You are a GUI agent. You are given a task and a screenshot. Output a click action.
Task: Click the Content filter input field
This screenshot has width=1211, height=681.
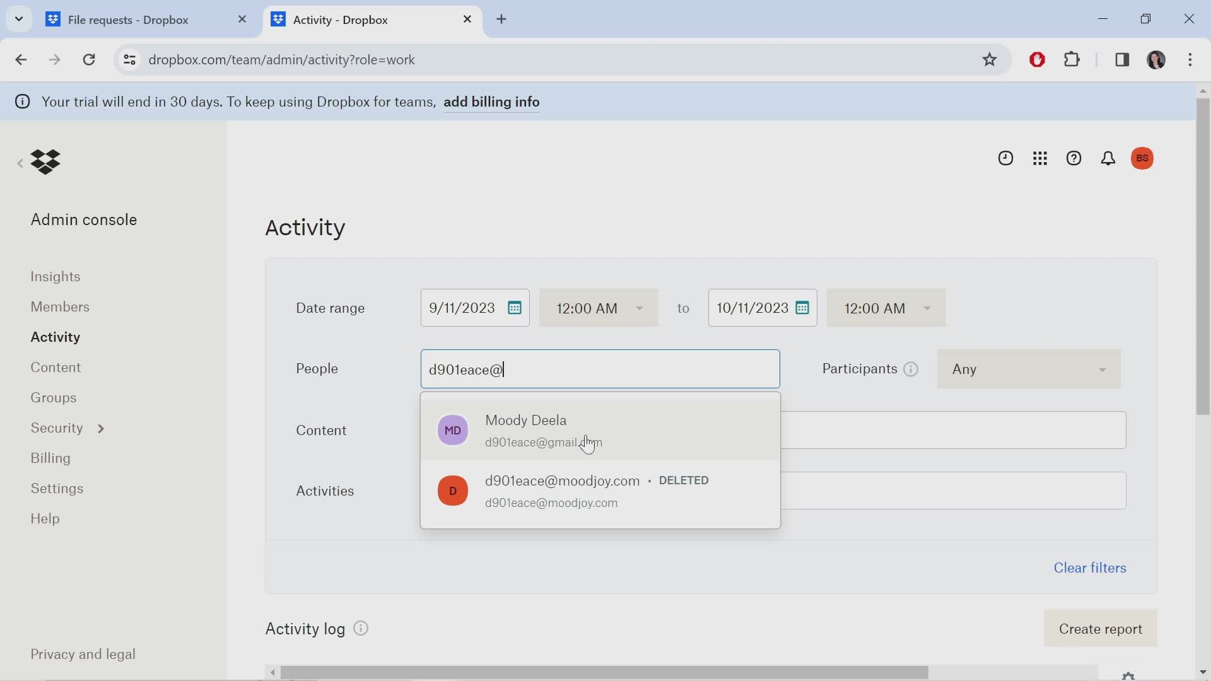tap(953, 430)
